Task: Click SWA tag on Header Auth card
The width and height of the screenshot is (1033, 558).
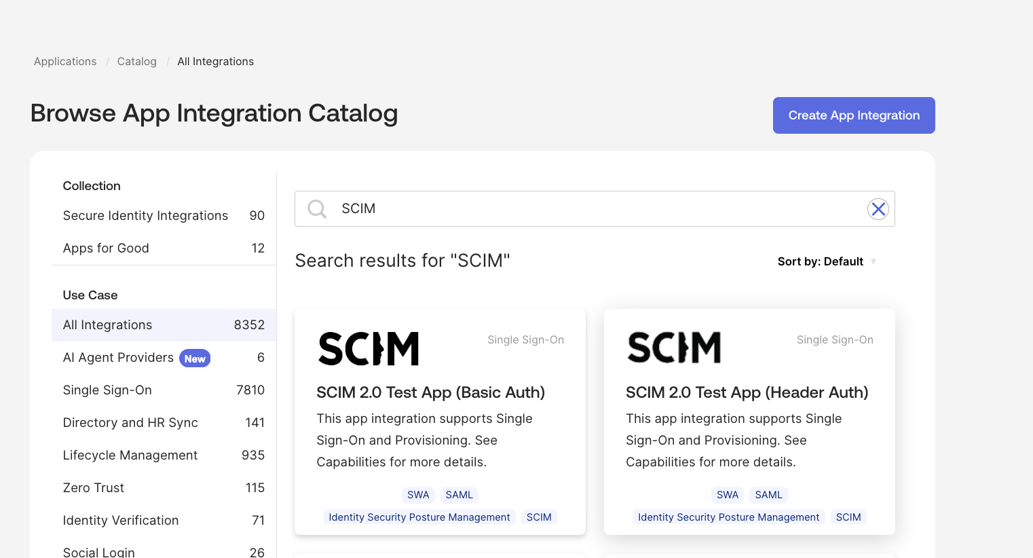Action: click(x=728, y=495)
